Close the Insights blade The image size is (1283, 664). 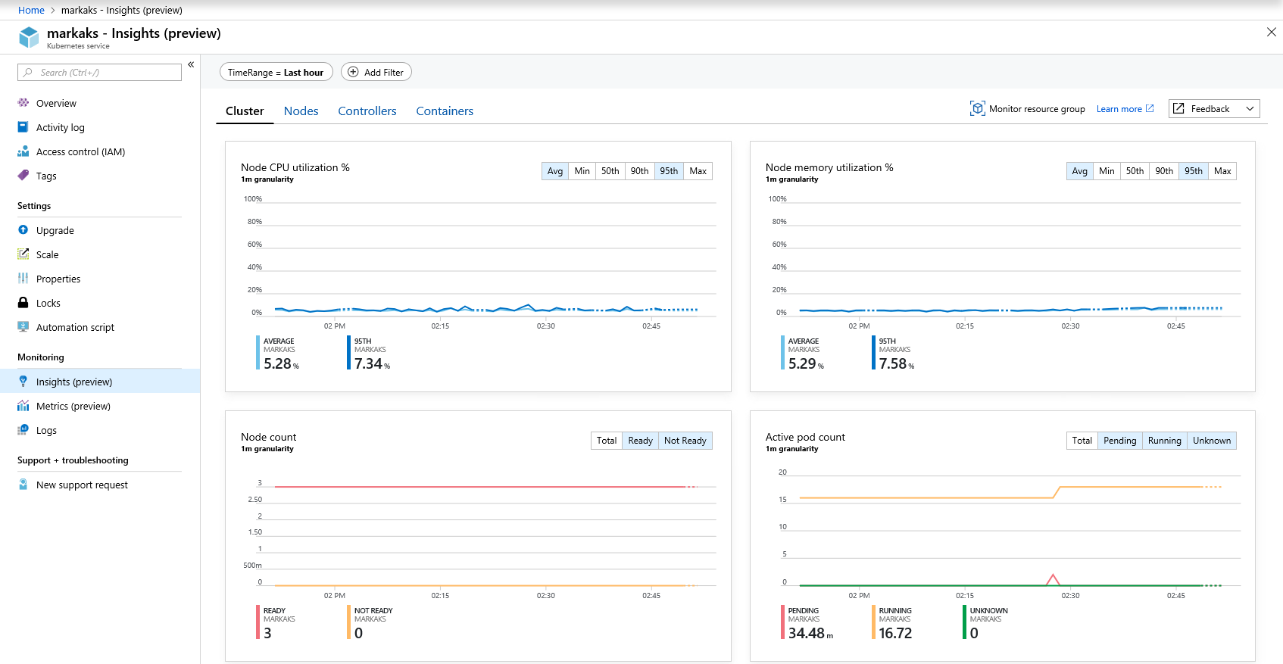pyautogui.click(x=1272, y=32)
